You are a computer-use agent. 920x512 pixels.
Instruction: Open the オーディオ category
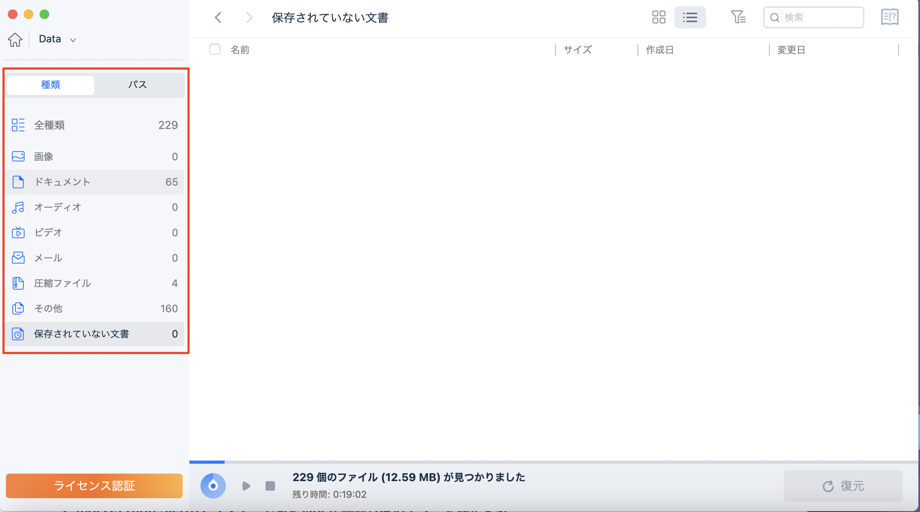pos(57,207)
